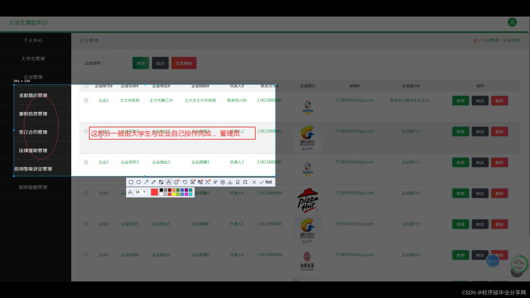Image resolution: width=530 pixels, height=298 pixels.
Task: Pick the pencil freehand tool
Action: (153, 182)
